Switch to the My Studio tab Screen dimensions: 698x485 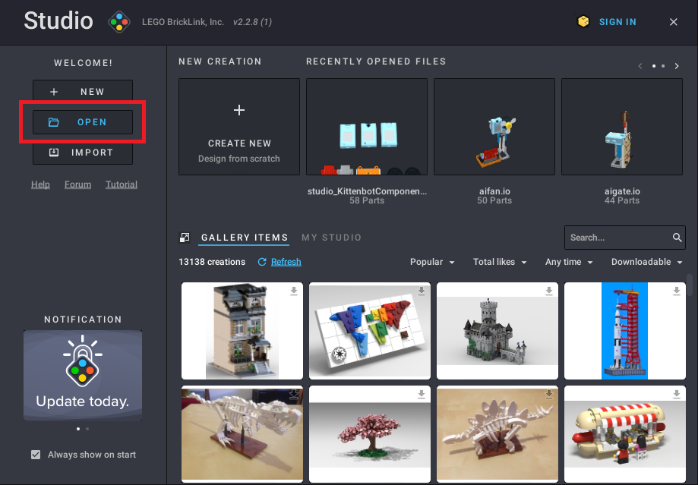click(x=331, y=238)
